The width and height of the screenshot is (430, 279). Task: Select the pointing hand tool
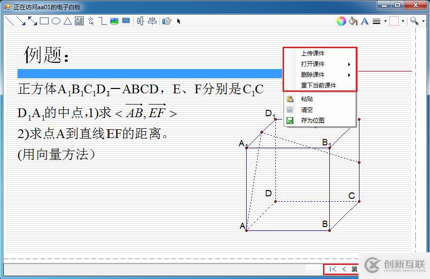(167, 21)
